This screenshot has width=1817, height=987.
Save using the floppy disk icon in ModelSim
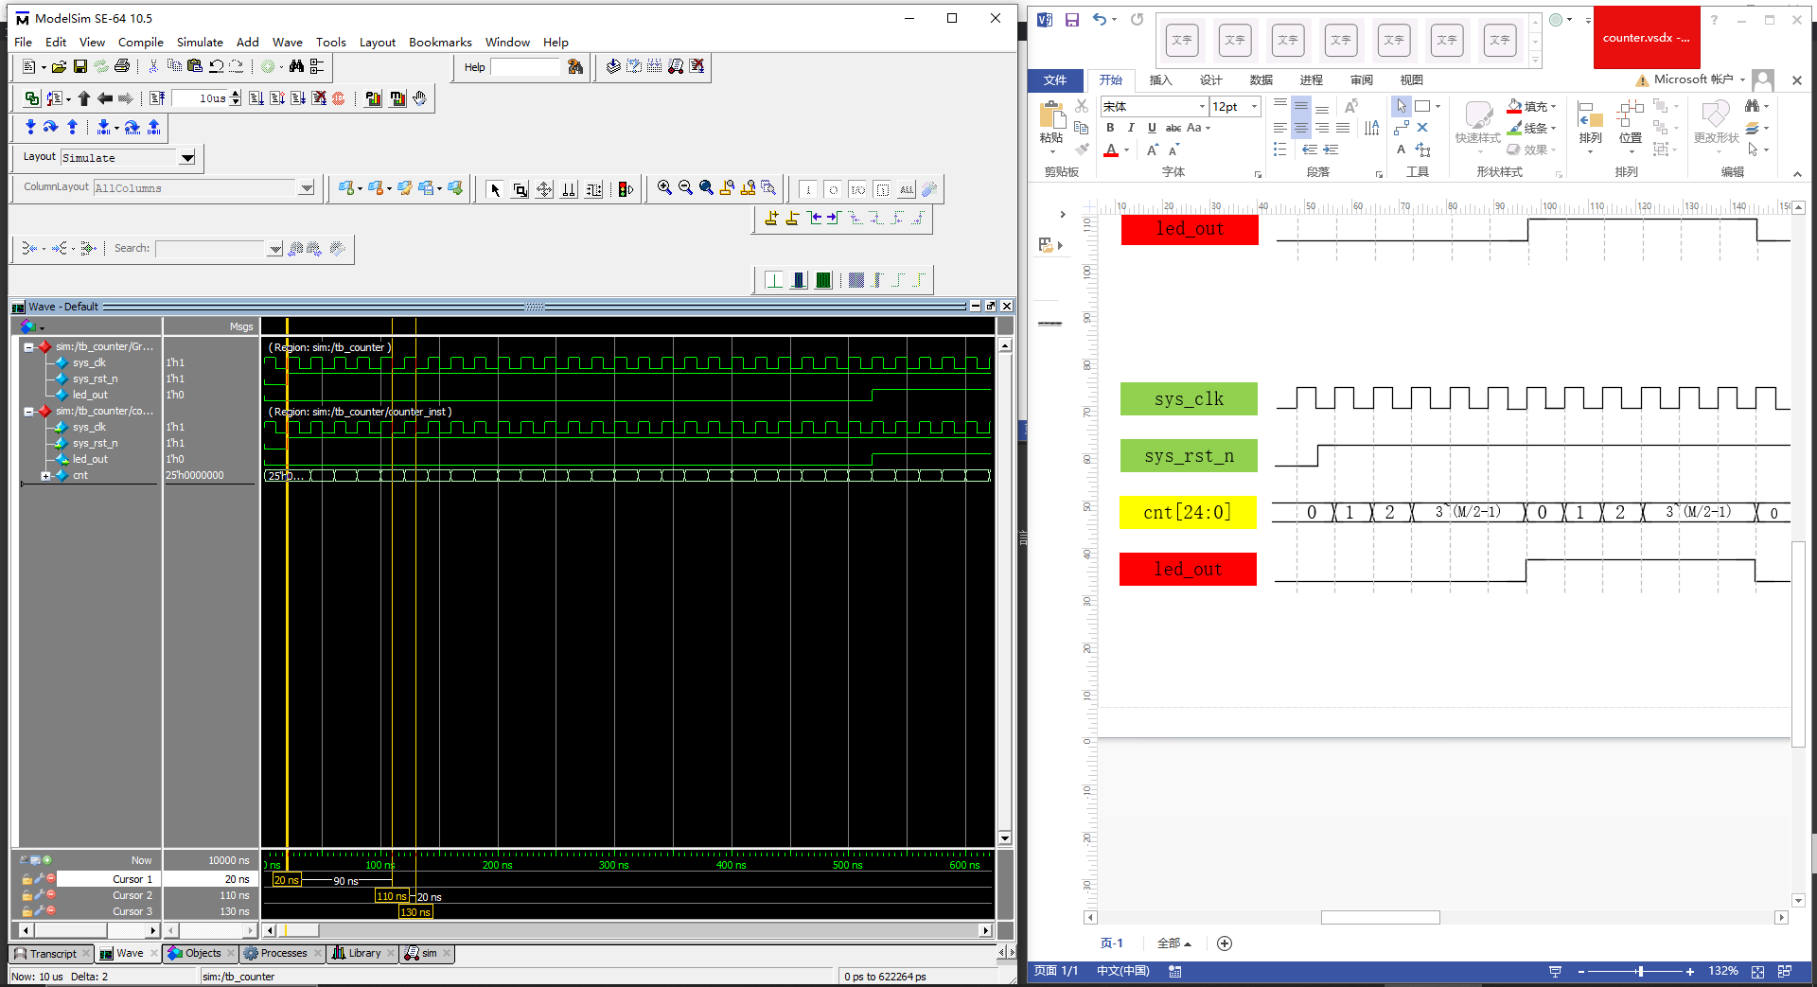point(80,66)
